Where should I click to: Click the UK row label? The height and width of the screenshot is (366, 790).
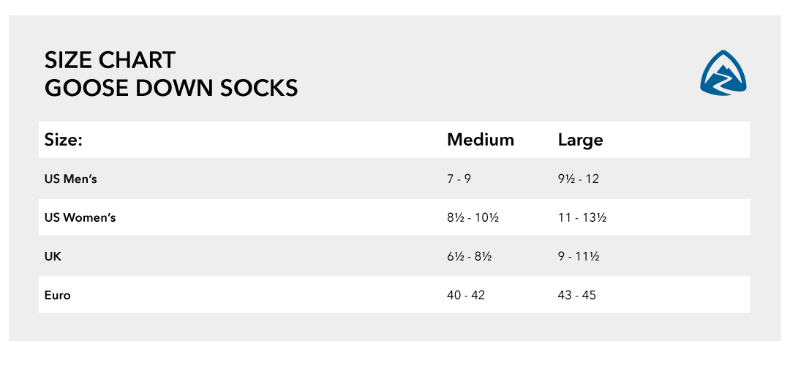pos(53,257)
